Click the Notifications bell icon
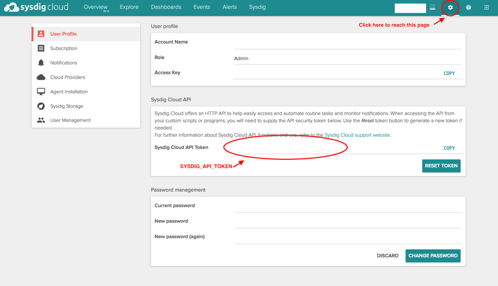498x286 pixels. pyautogui.click(x=41, y=62)
